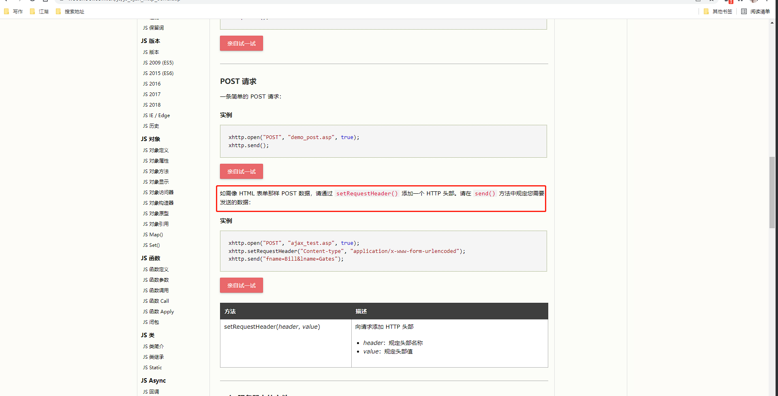Image resolution: width=778 pixels, height=396 pixels.
Task: Open the JS Set() sidebar link
Action: 151,245
